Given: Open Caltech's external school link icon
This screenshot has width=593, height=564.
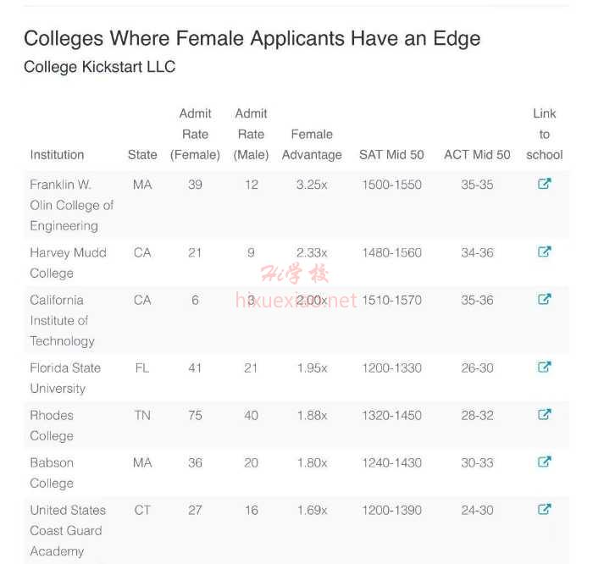Looking at the screenshot, I should [544, 300].
